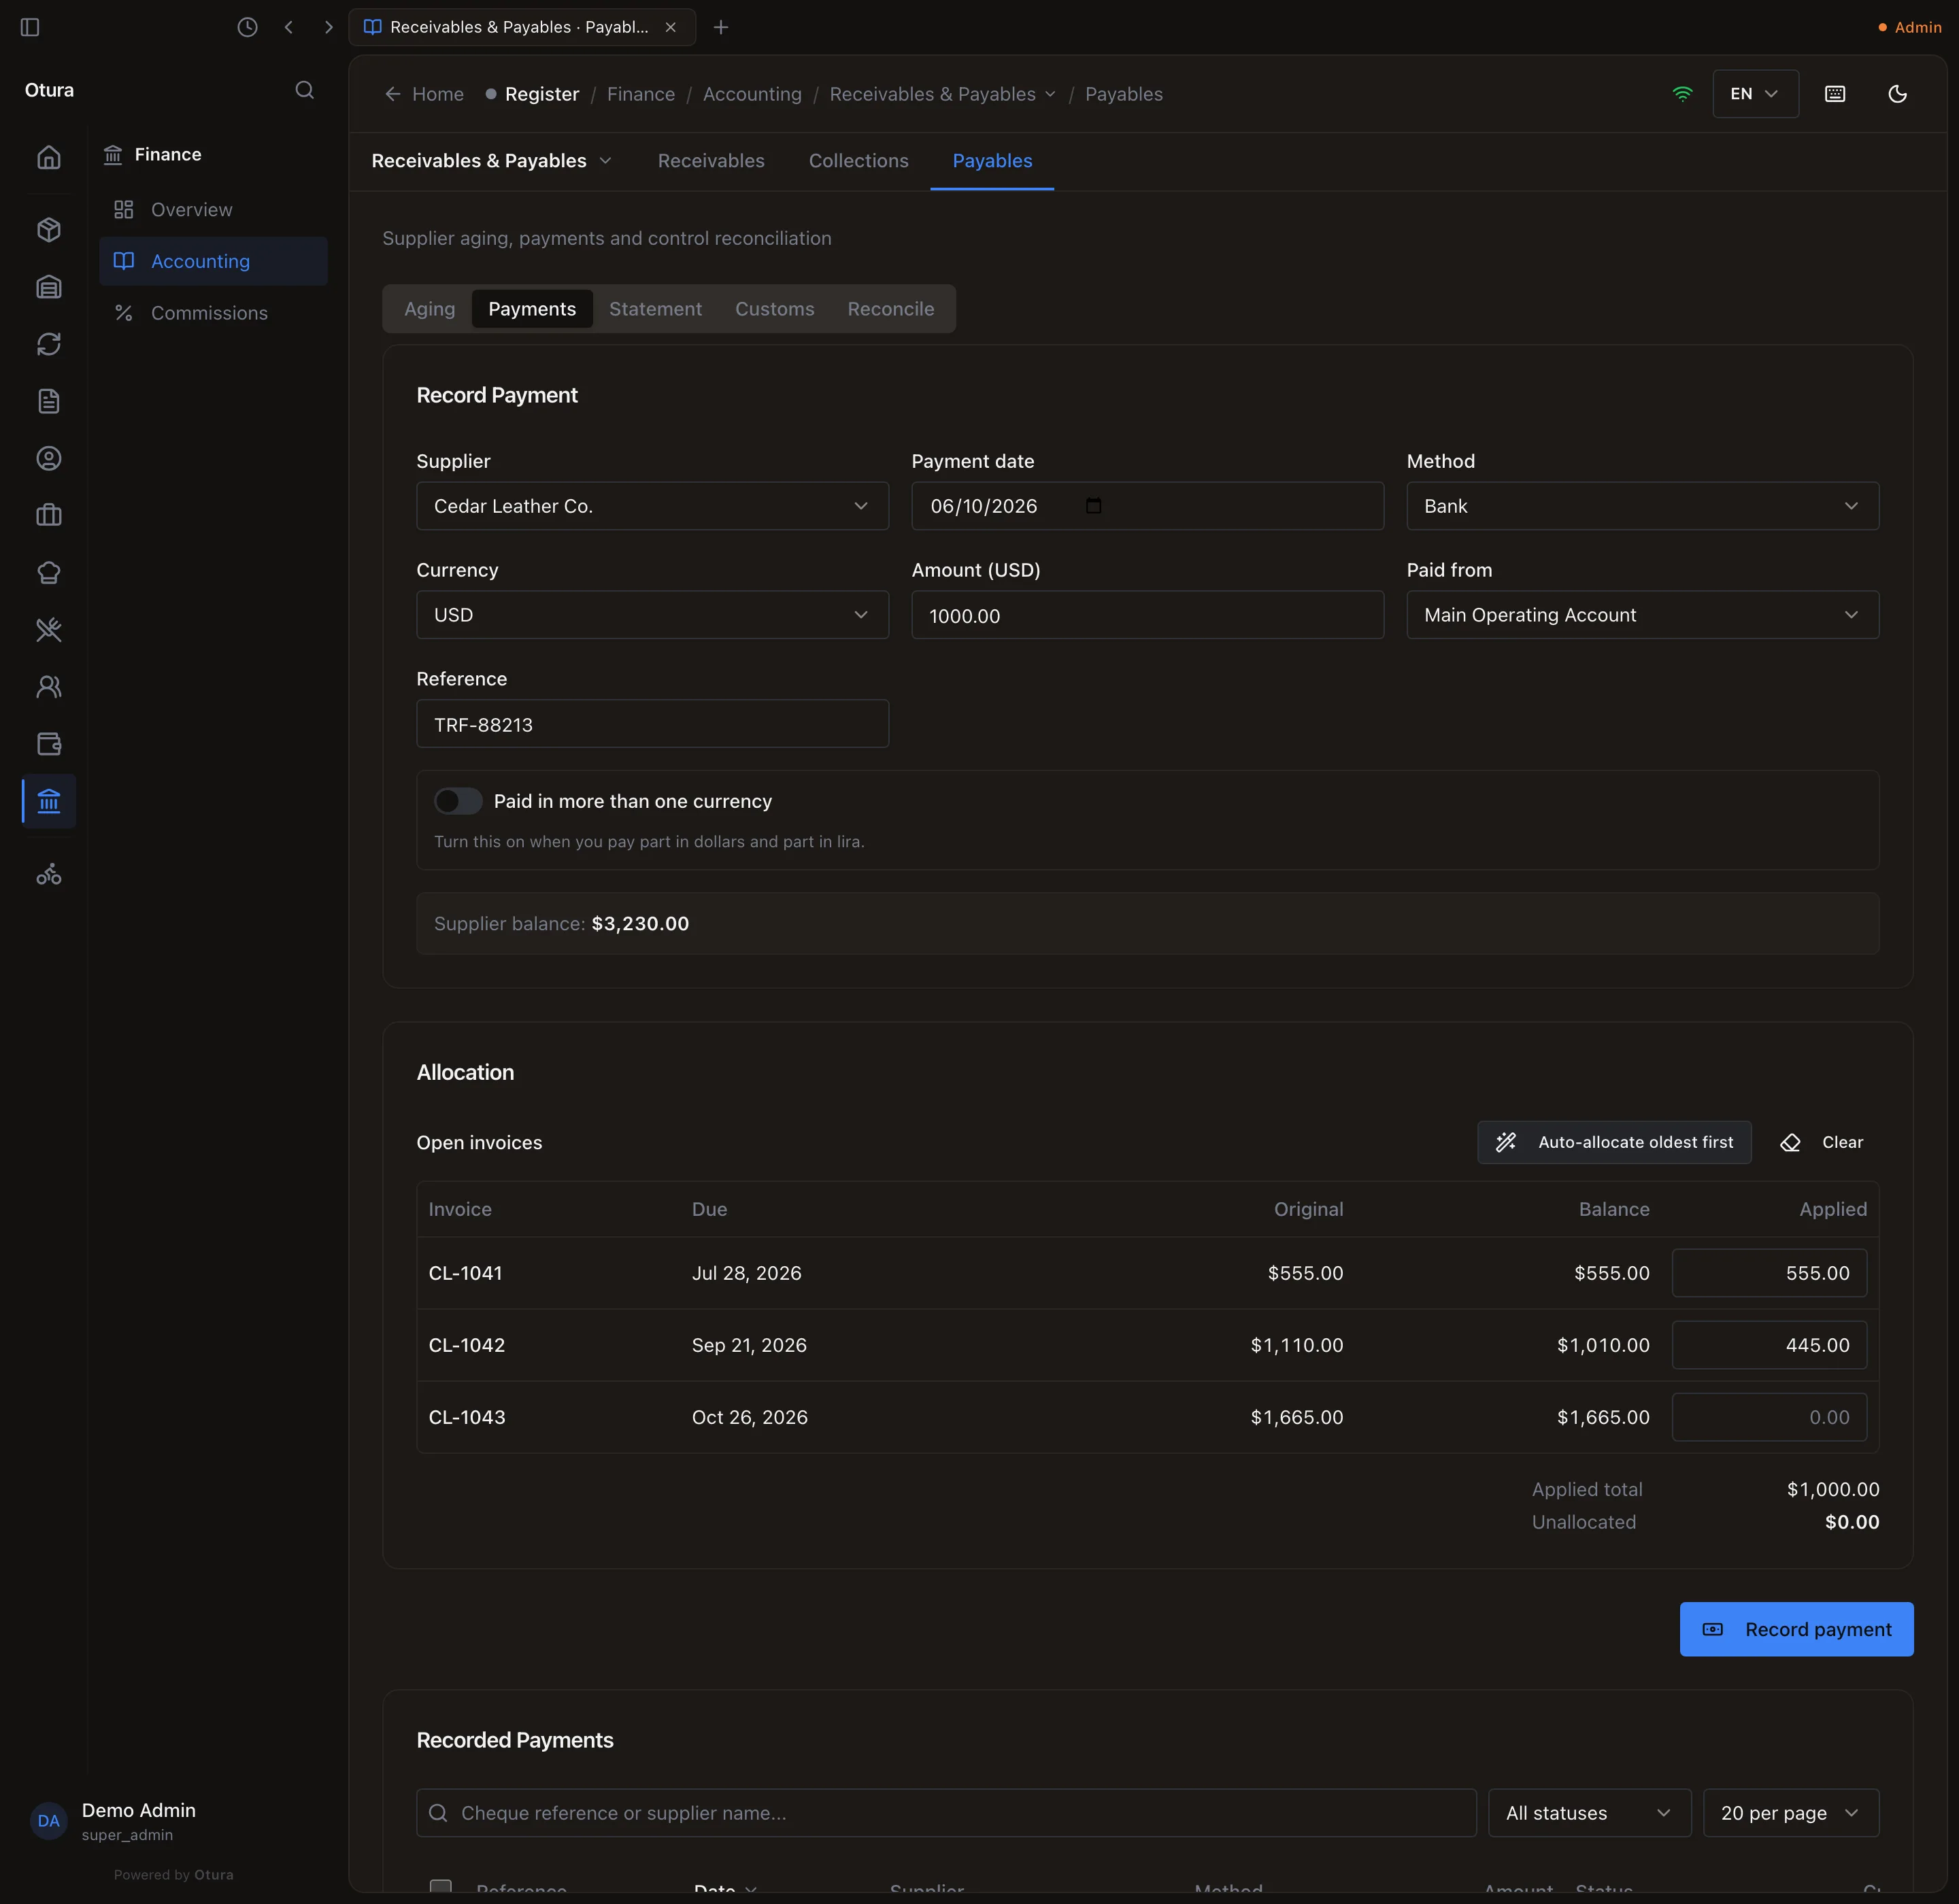Open the Finance breadcrumb link
This screenshot has width=1959, height=1904.
[640, 94]
